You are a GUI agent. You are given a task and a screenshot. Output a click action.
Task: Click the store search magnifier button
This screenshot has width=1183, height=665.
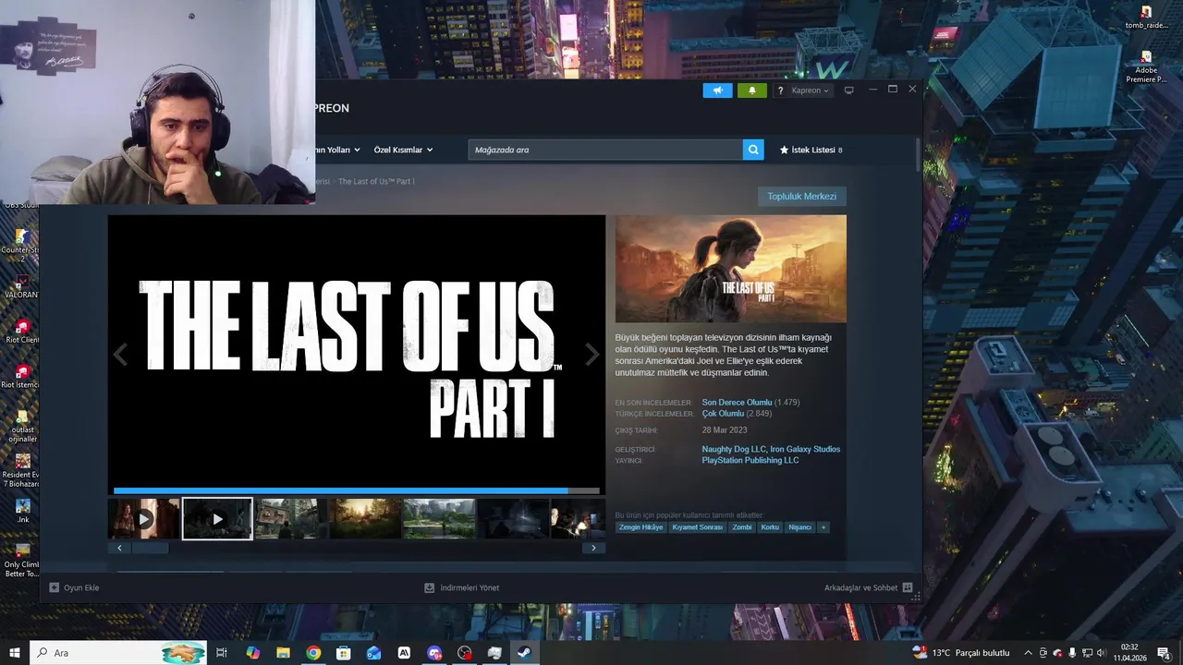pyautogui.click(x=753, y=150)
